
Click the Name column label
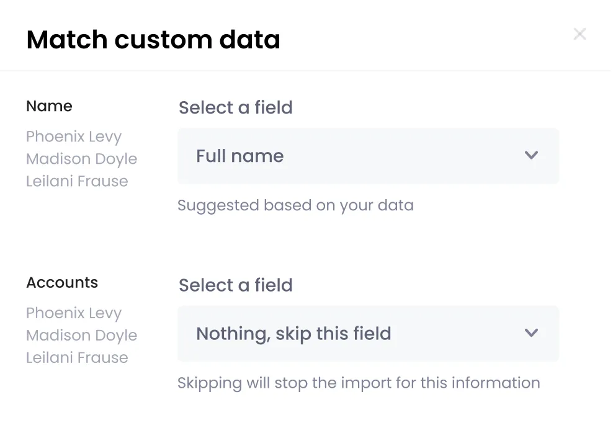coord(49,106)
